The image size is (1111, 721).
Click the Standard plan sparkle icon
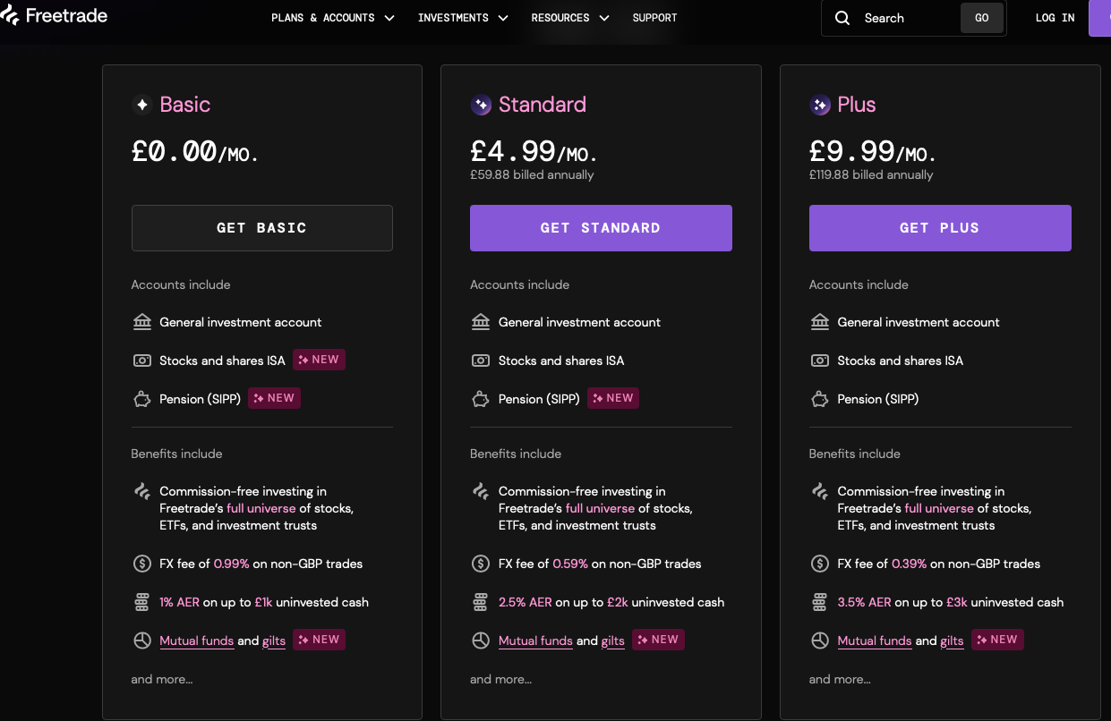[481, 106]
